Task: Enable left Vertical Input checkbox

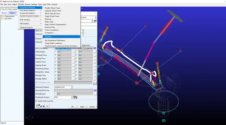Action: point(56,51)
